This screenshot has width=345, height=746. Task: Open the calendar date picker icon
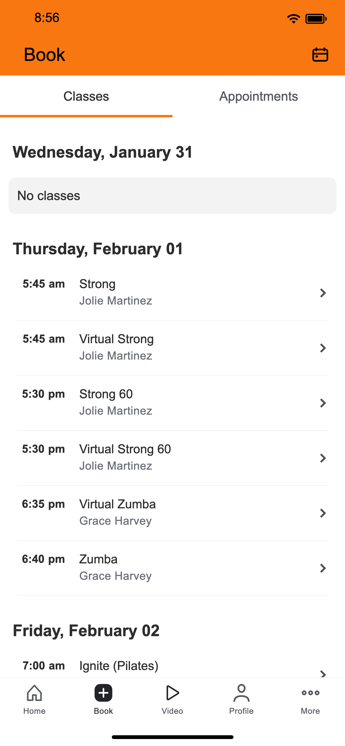[320, 55]
